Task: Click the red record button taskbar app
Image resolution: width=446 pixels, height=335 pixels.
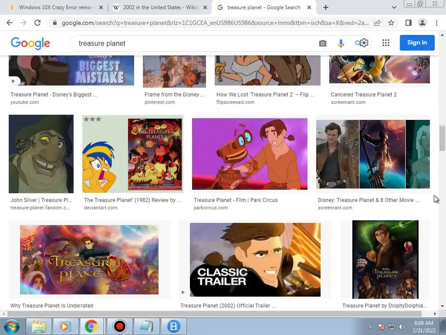Action: [x=119, y=326]
